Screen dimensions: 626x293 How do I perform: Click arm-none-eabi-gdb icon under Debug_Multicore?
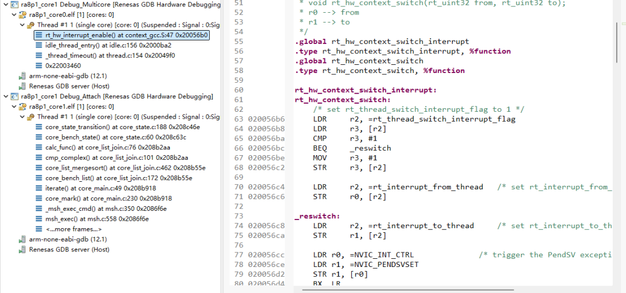tap(23, 76)
